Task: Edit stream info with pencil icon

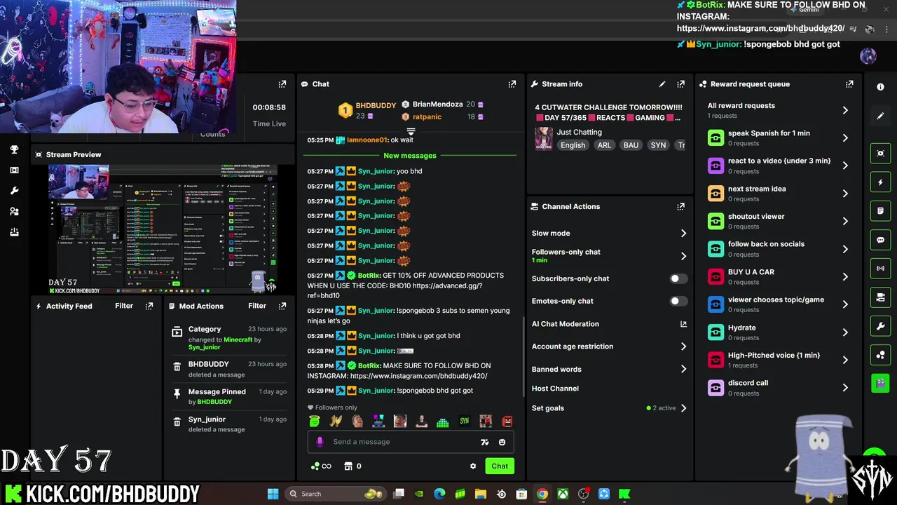Action: [662, 84]
